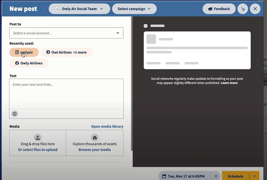Click the cloud assets icon

(95, 137)
